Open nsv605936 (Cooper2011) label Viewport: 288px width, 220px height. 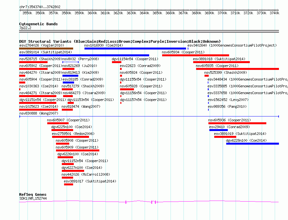click(229, 120)
